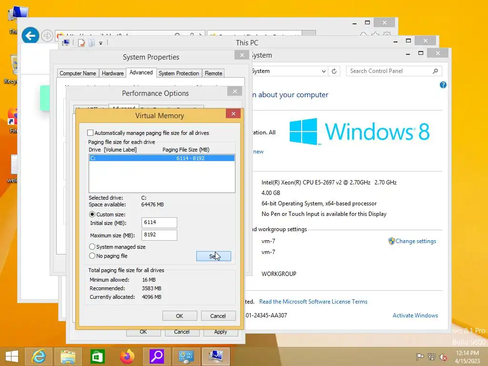Switch to the Computer Name tab
Viewport: 488px width, 366px height.
pyautogui.click(x=78, y=73)
